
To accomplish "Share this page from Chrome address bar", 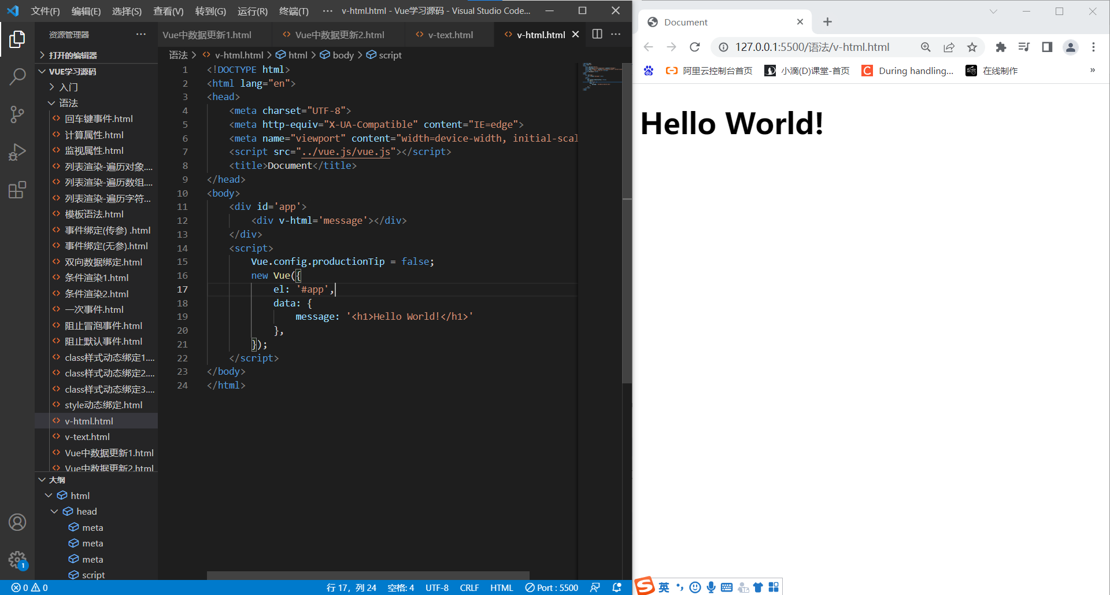I will [949, 47].
